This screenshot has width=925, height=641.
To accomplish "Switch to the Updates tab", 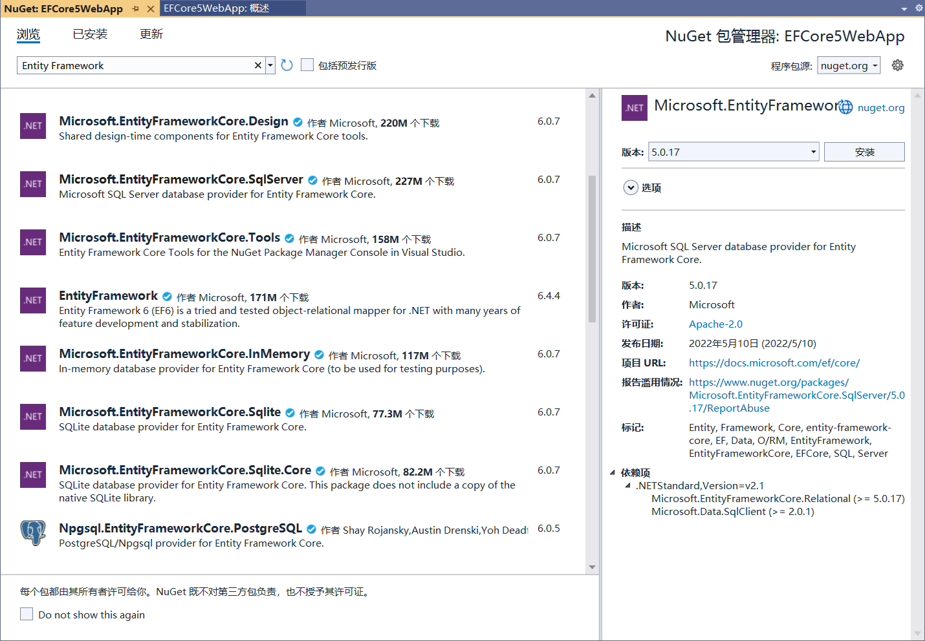I will pos(151,34).
